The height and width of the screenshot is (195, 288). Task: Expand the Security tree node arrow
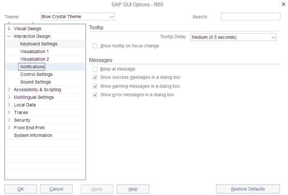coord(9,120)
